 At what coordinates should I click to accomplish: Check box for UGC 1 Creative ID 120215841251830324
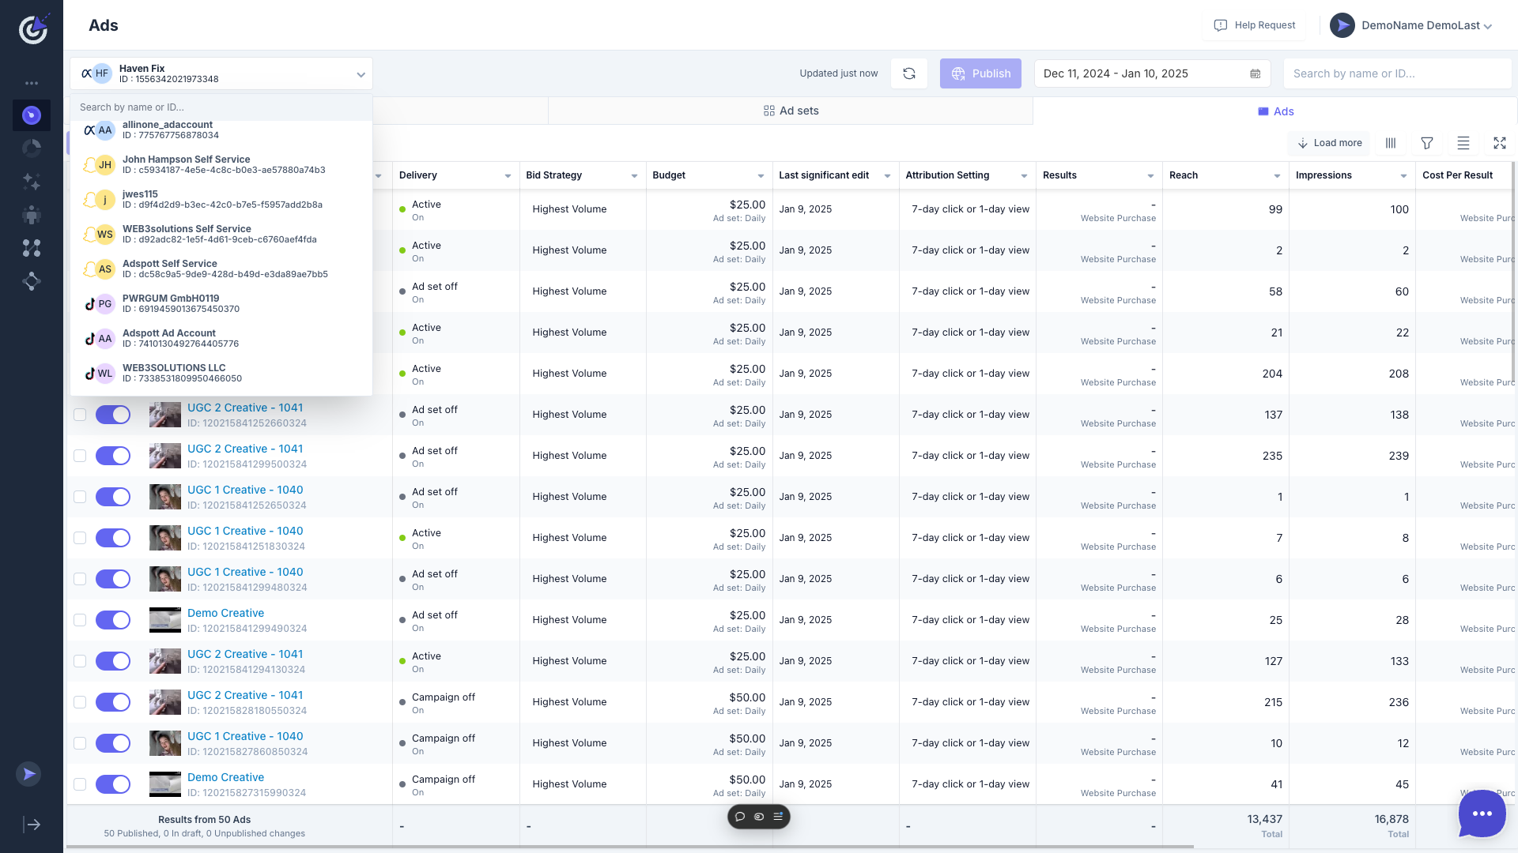[x=80, y=538]
